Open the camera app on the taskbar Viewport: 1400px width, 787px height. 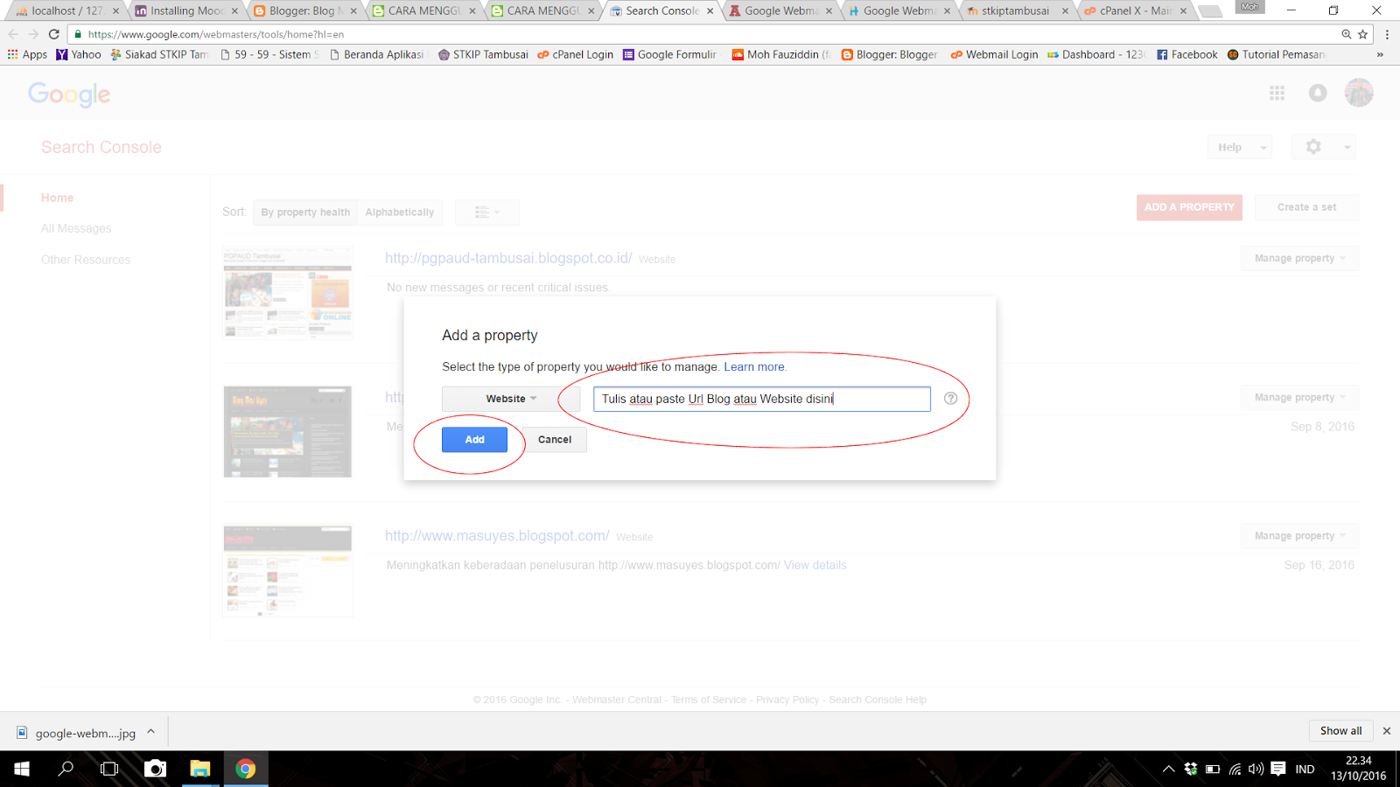point(155,769)
